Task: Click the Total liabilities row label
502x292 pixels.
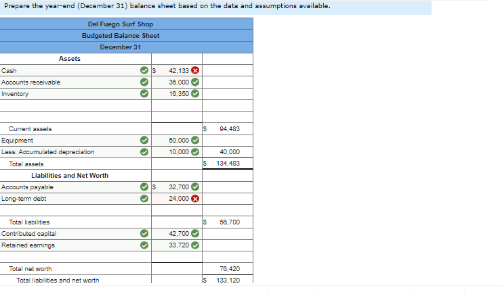Action: 29,222
